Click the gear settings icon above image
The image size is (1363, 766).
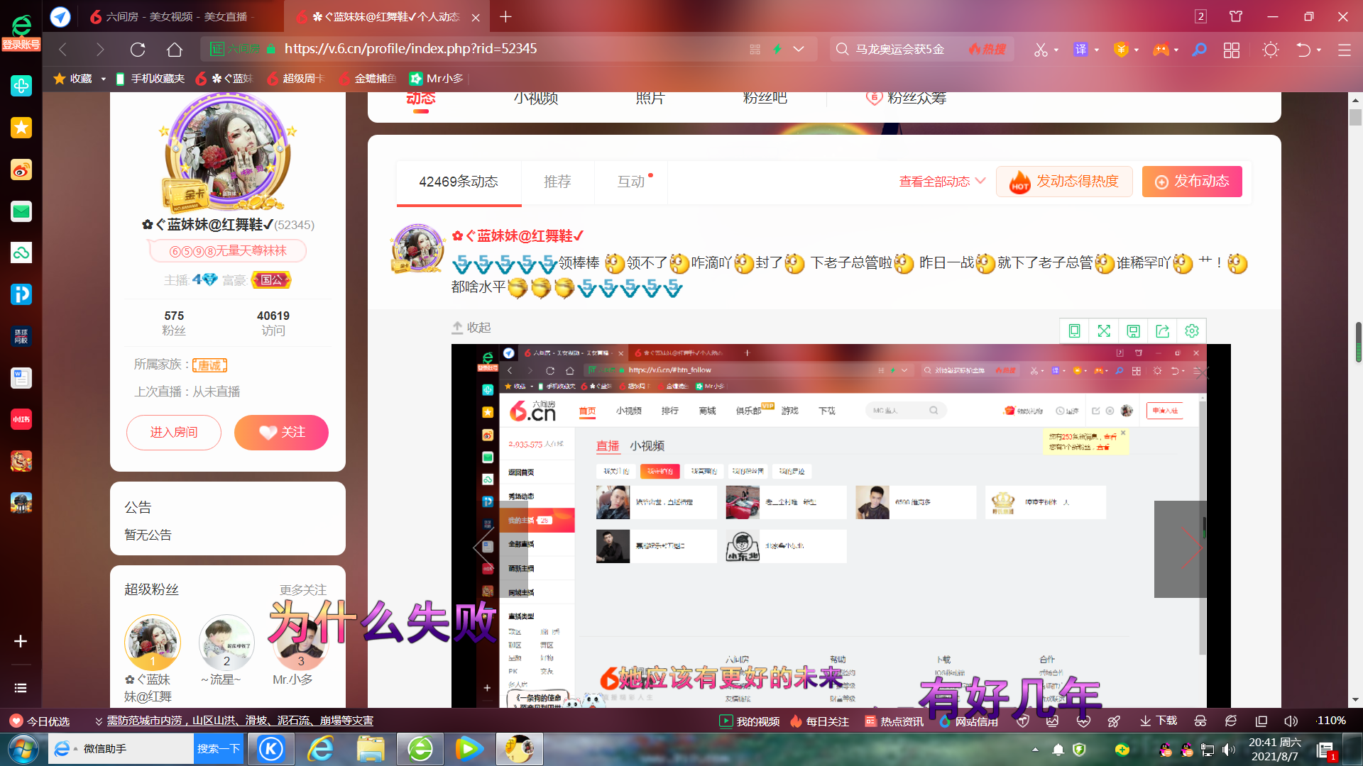click(x=1192, y=331)
